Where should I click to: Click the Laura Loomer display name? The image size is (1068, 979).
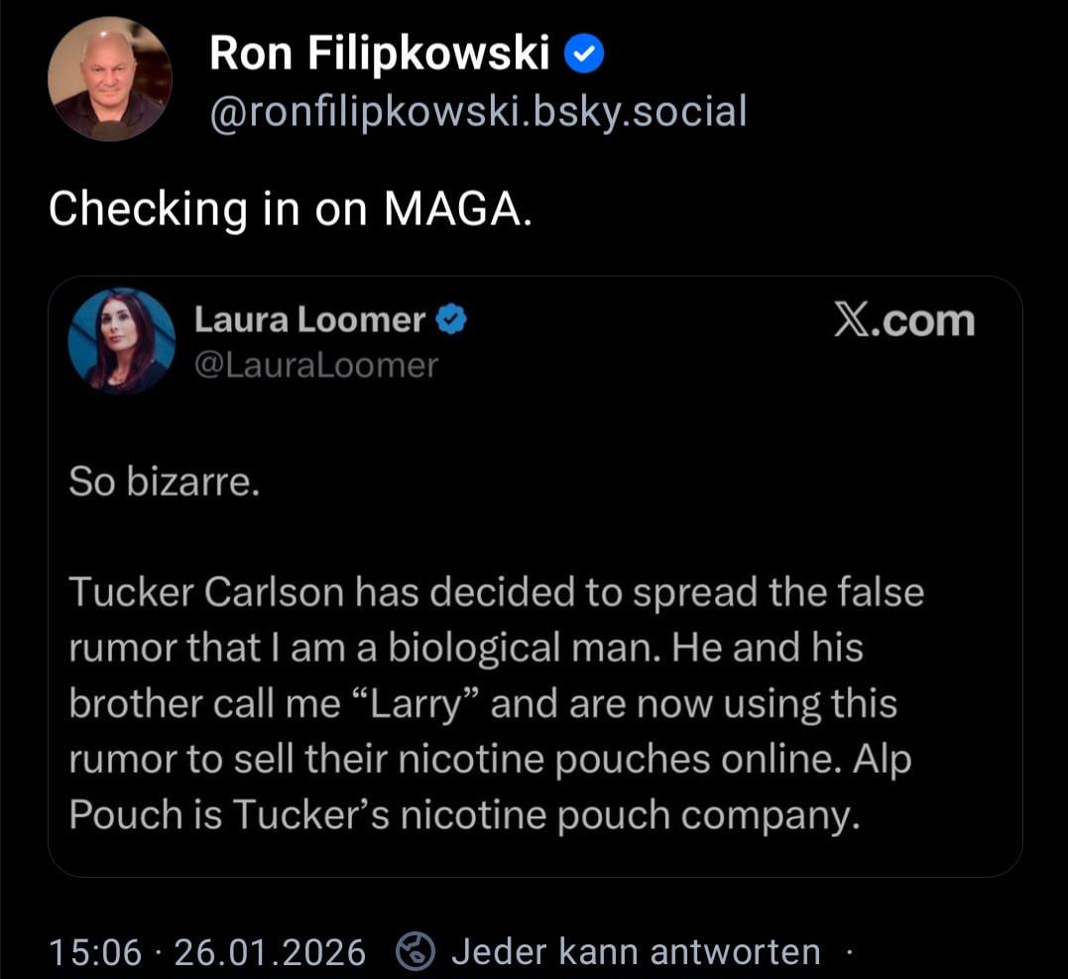click(309, 319)
